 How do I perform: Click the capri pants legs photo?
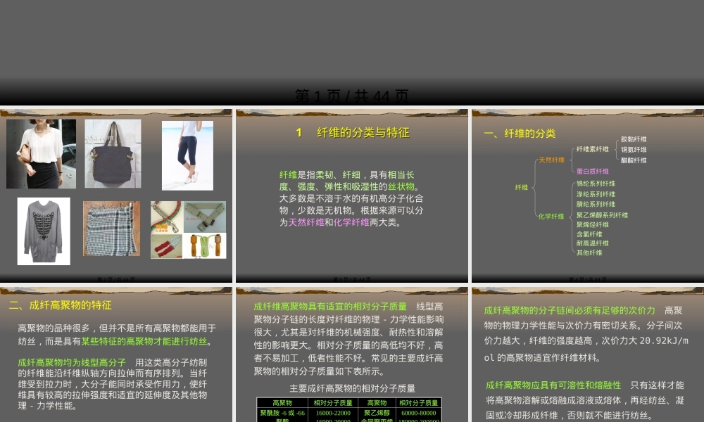pos(188,155)
